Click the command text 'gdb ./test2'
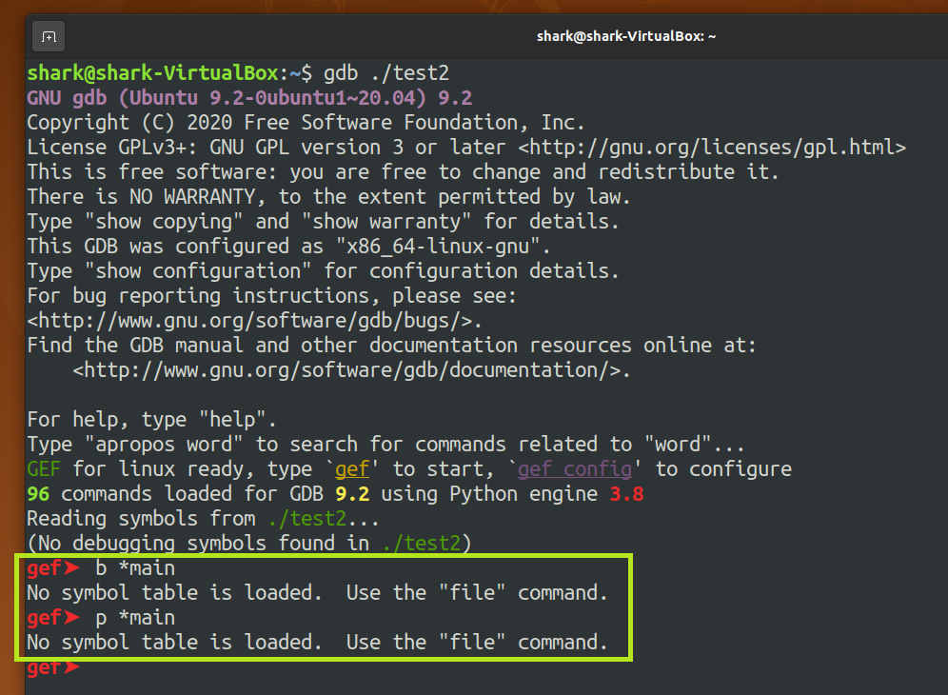948x695 pixels. coord(386,73)
